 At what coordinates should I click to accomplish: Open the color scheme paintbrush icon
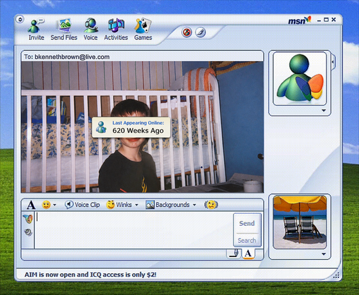(x=200, y=32)
